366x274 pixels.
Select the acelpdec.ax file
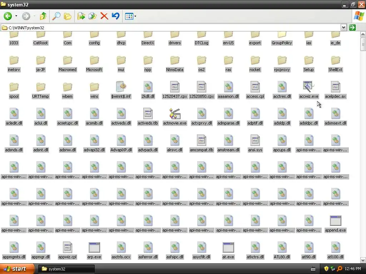click(x=335, y=90)
